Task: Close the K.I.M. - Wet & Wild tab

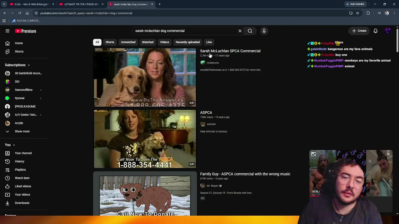Action: pyautogui.click(x=53, y=4)
